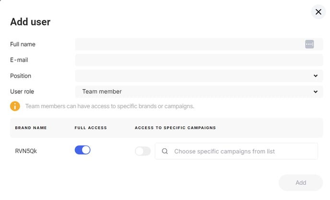
Task: Focus the Full name input field
Action: click(x=199, y=44)
